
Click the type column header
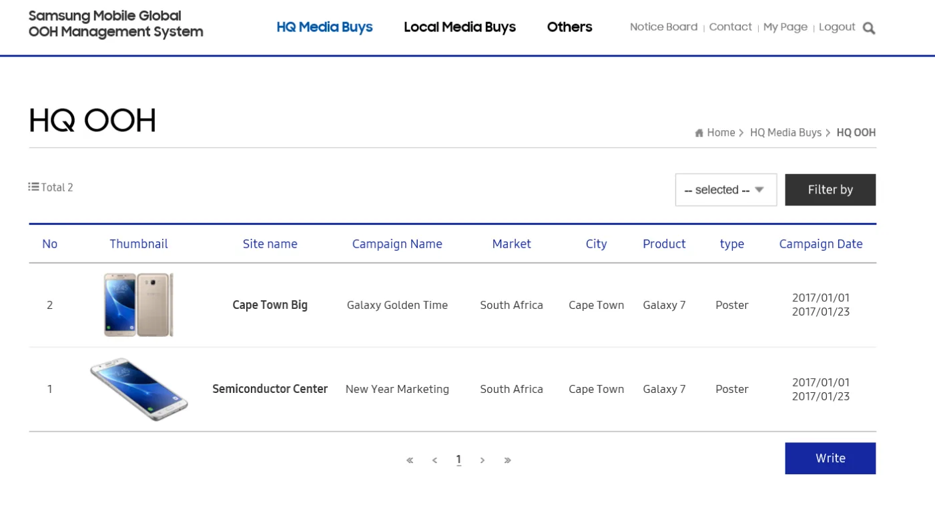731,244
